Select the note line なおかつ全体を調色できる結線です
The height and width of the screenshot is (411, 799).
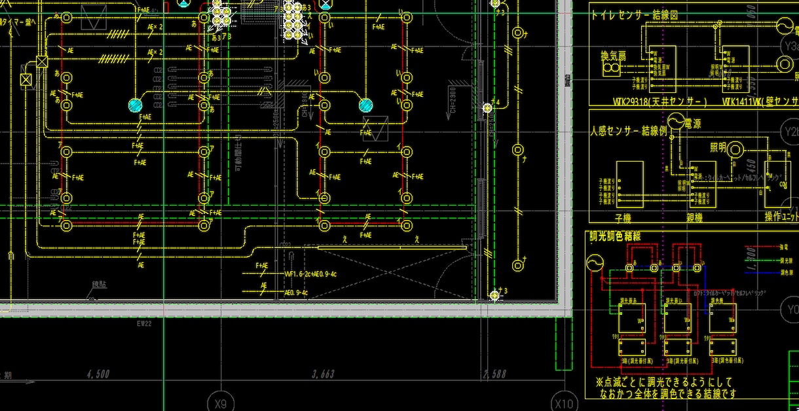(x=668, y=393)
